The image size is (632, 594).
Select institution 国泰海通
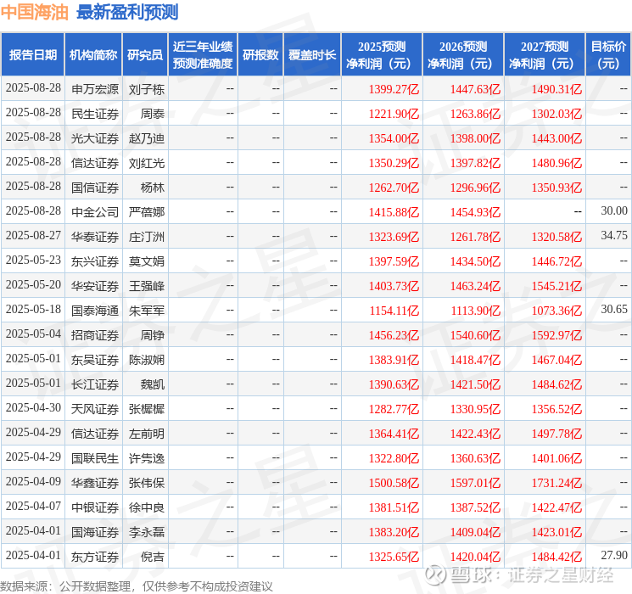point(95,311)
